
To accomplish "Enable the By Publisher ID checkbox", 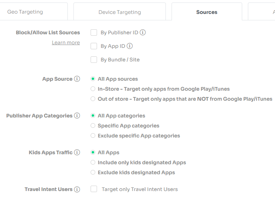I will click(x=94, y=32).
